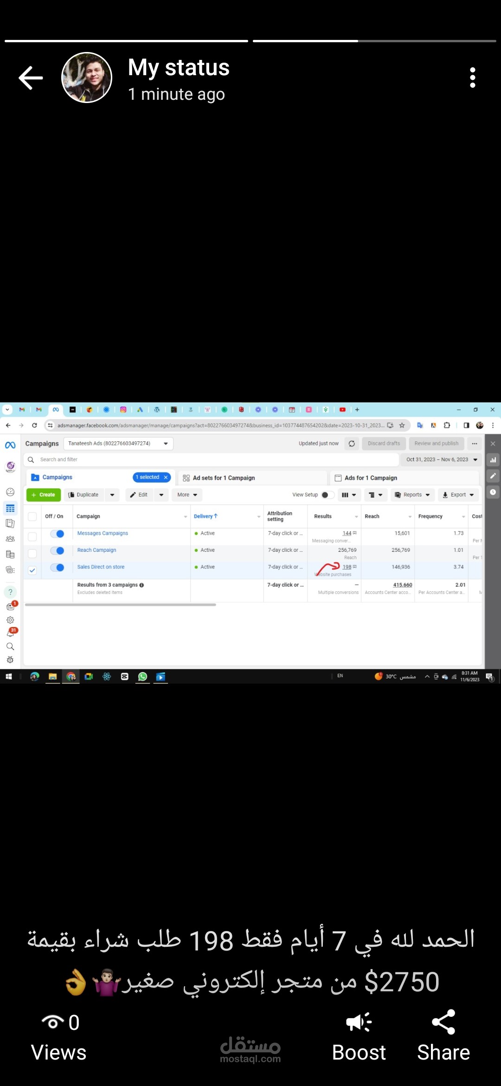Open the Help question mark icon
Viewport: 501px width, 1086px height.
[10, 592]
